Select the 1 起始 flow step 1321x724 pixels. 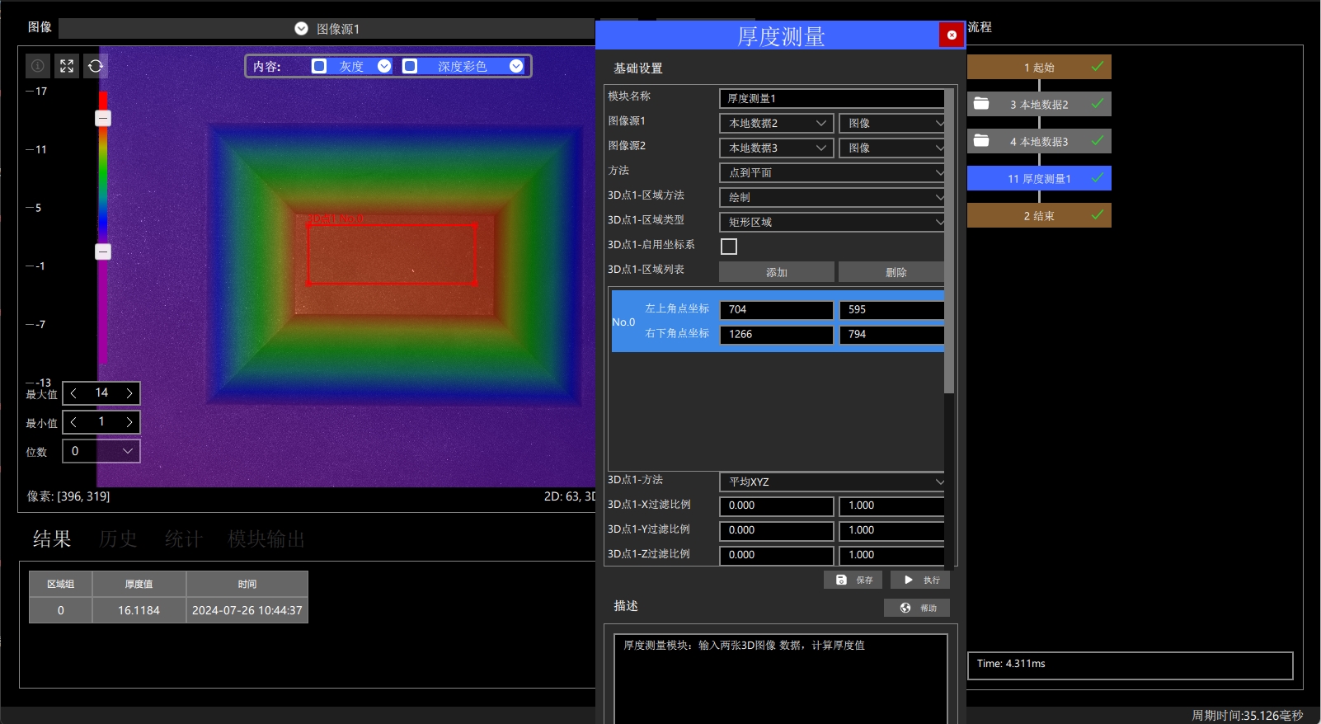(1039, 67)
